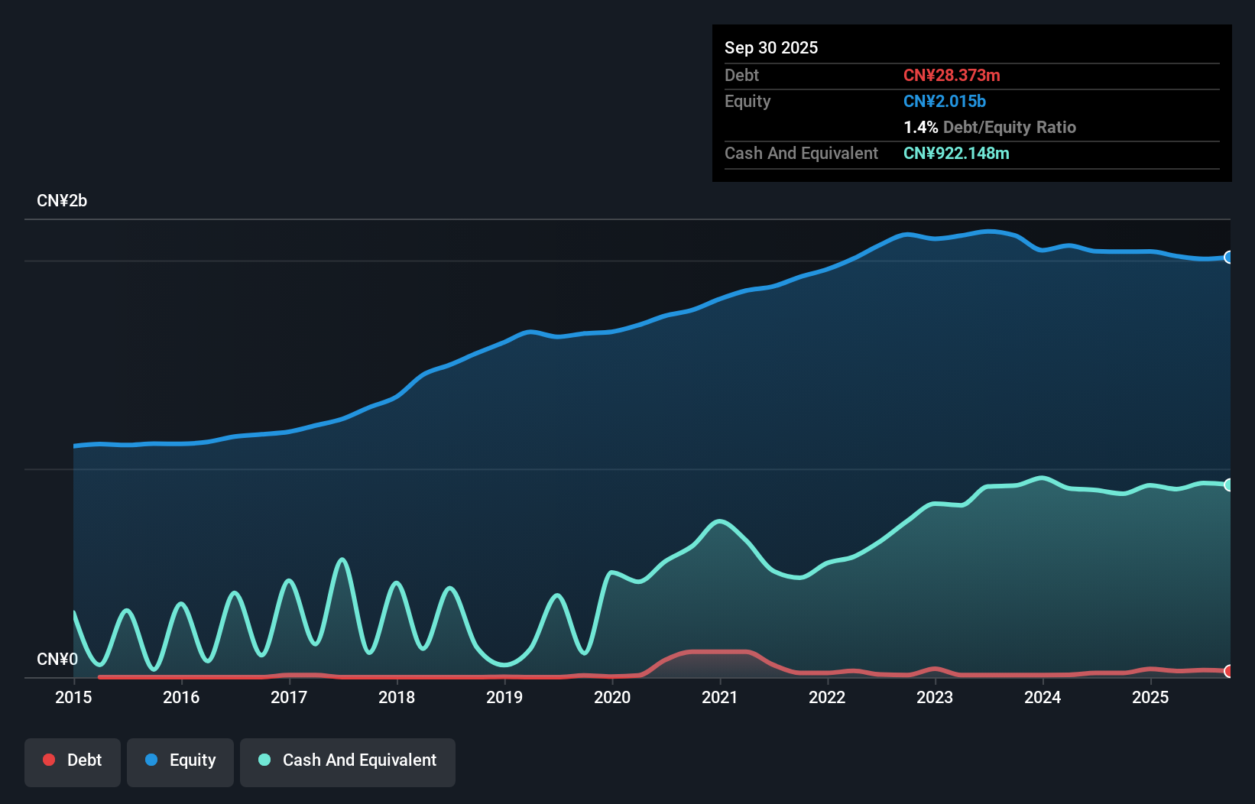1255x804 pixels.
Task: Click the red Debt value in tooltip
Action: click(x=952, y=76)
